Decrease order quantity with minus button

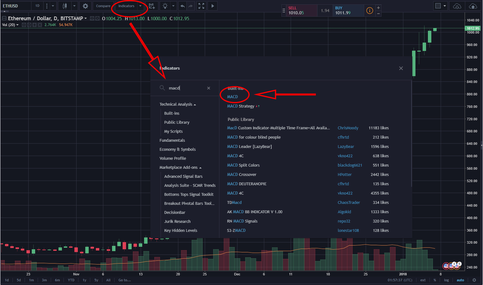click(378, 14)
